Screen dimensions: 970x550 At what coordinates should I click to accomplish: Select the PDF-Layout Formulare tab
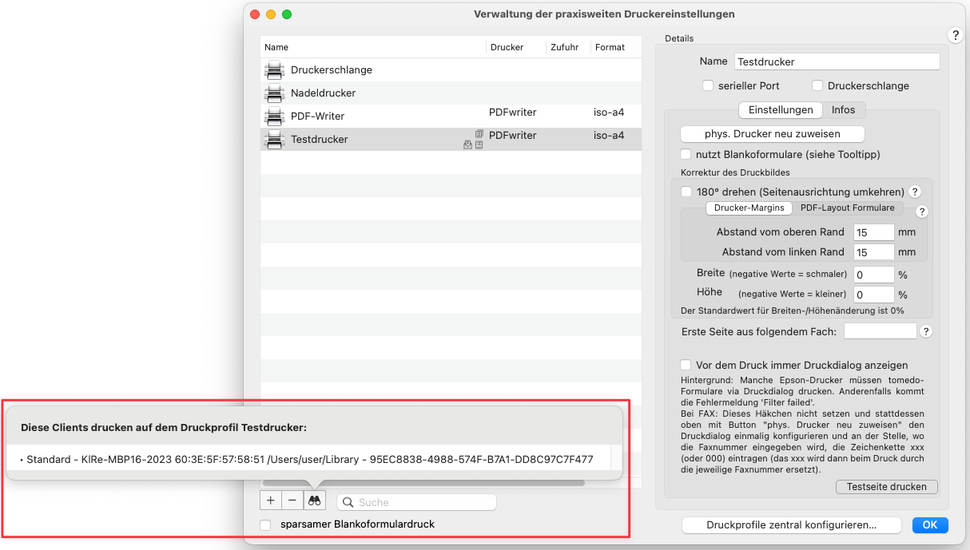(847, 208)
